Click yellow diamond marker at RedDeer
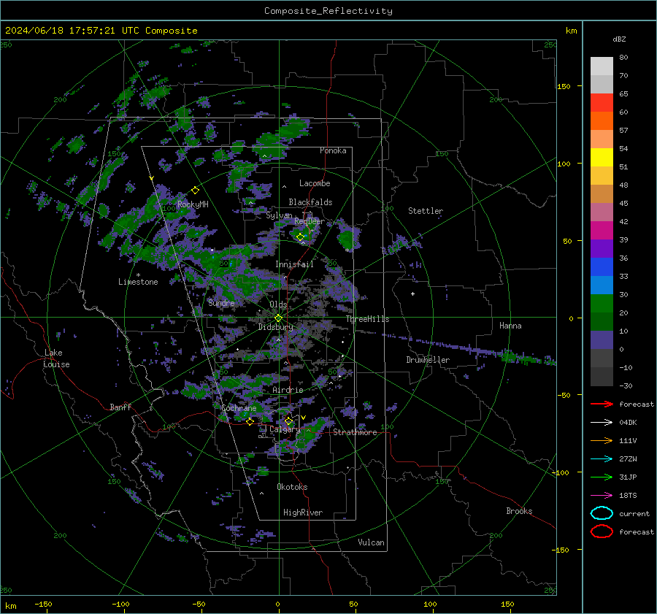657x614 pixels. (300, 237)
